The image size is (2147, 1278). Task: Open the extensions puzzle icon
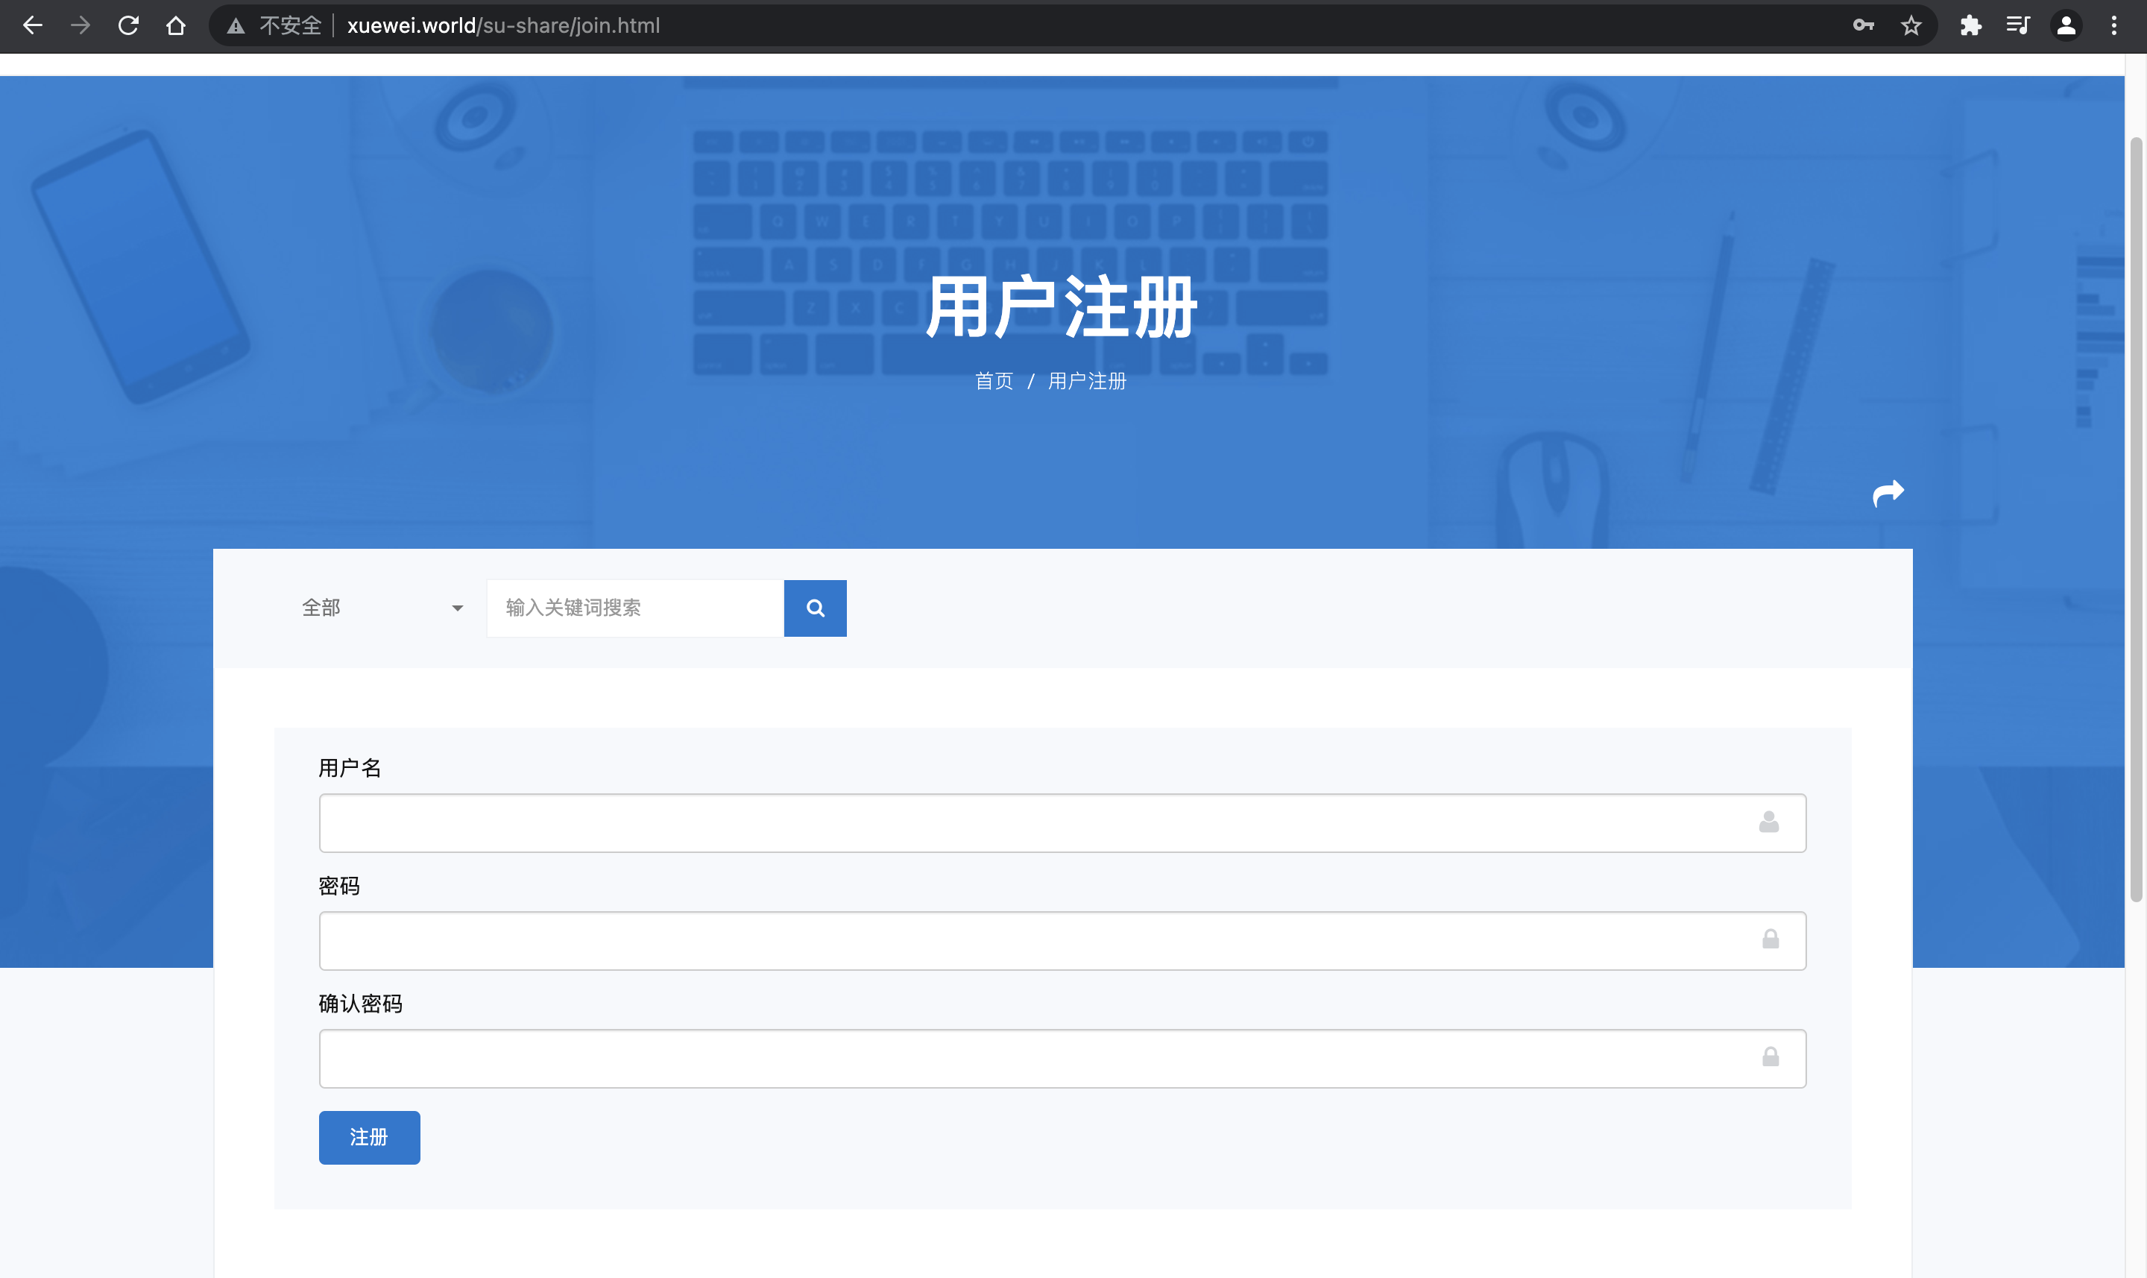click(1970, 26)
